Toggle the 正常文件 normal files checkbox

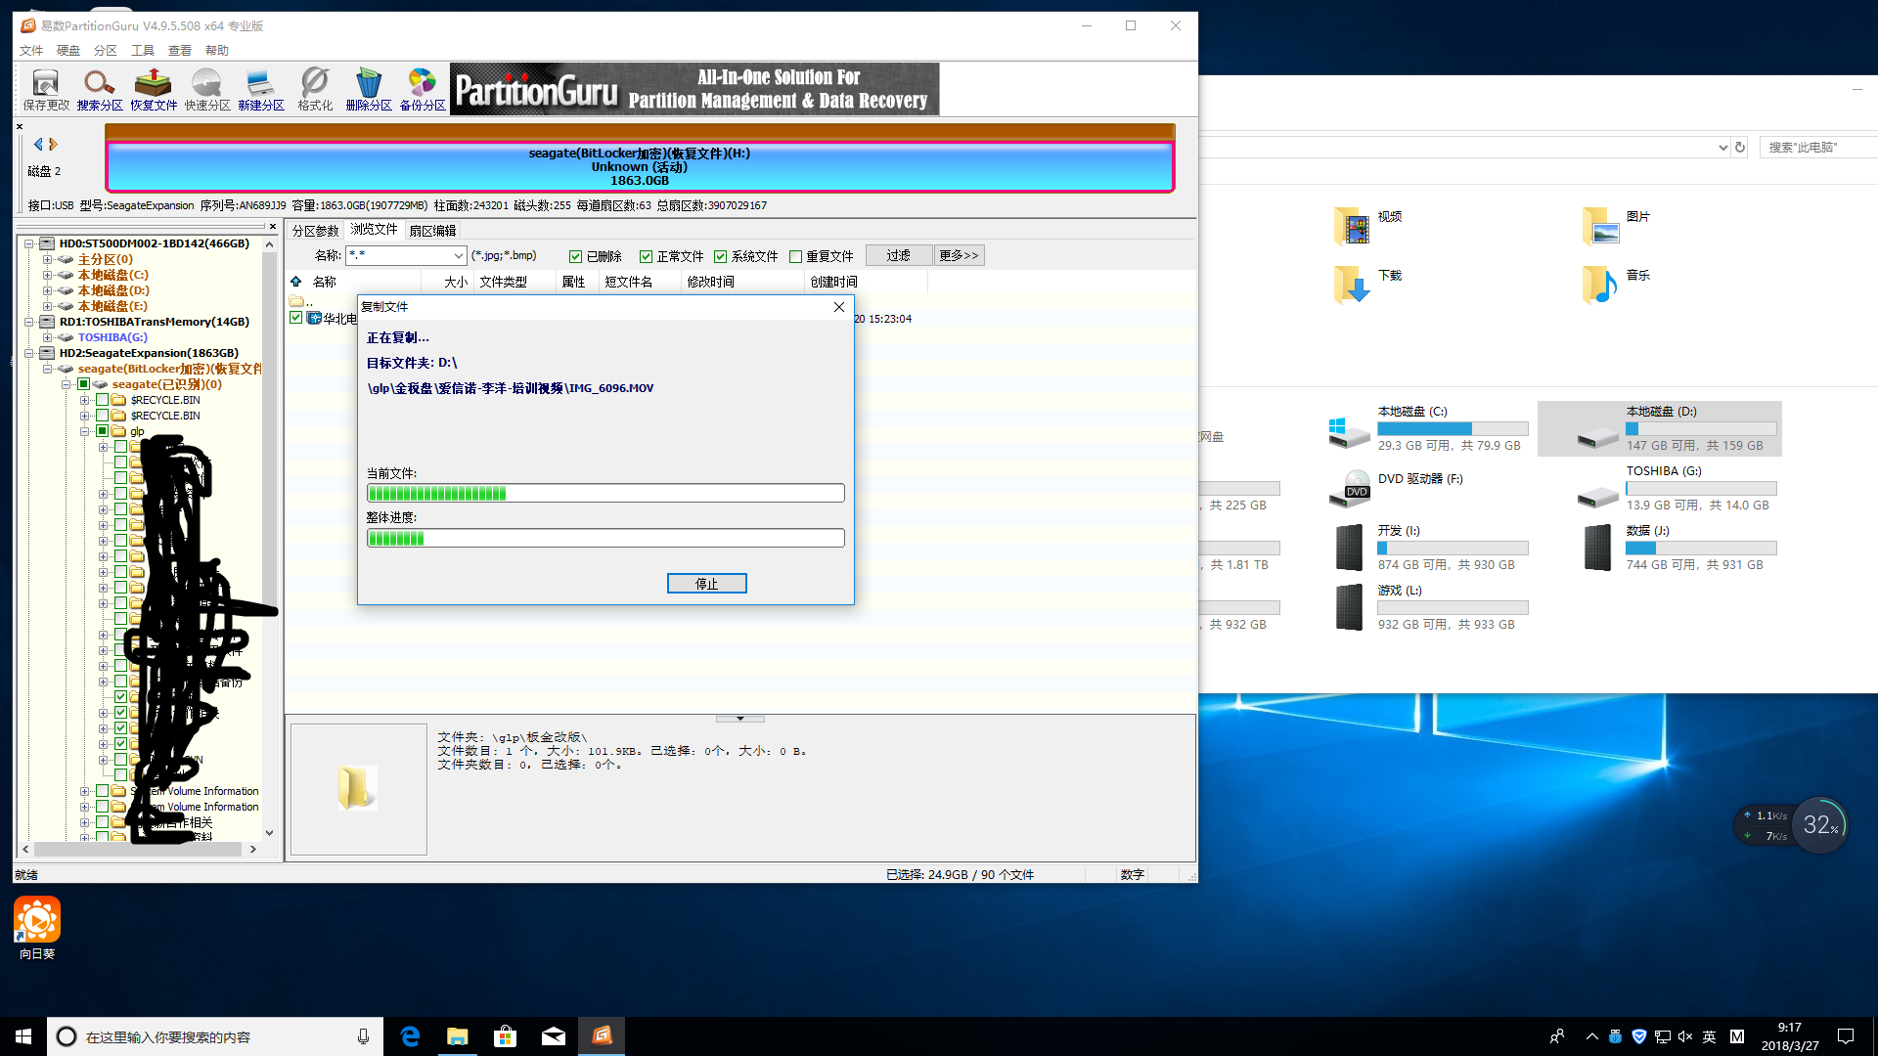tap(646, 256)
